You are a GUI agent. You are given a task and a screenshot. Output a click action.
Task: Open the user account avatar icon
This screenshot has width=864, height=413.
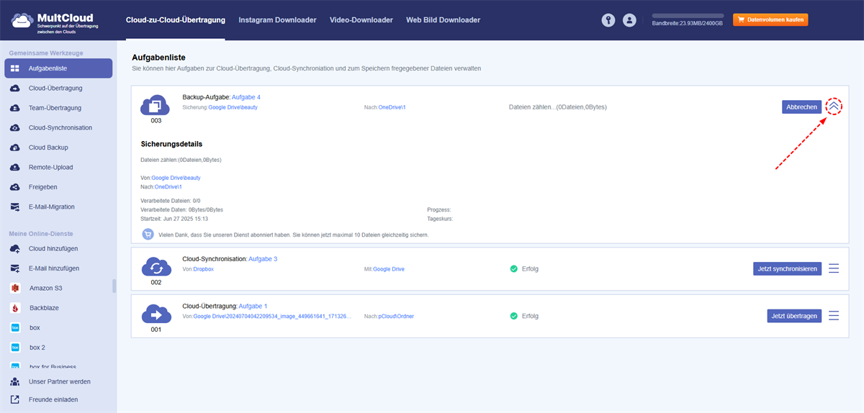tap(630, 20)
